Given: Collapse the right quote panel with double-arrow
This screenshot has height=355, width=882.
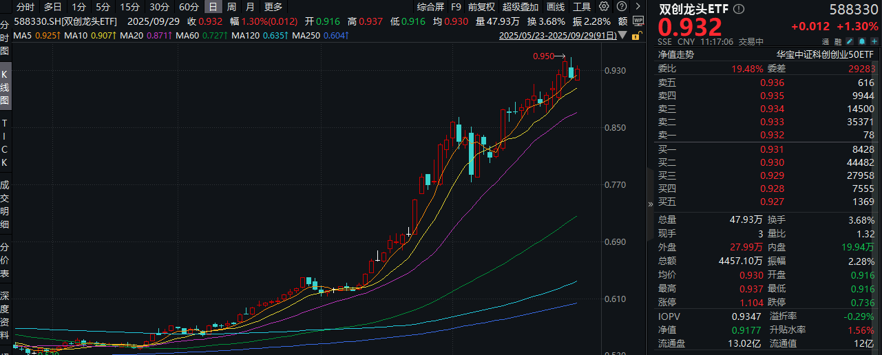Looking at the screenshot, I should point(651,204).
